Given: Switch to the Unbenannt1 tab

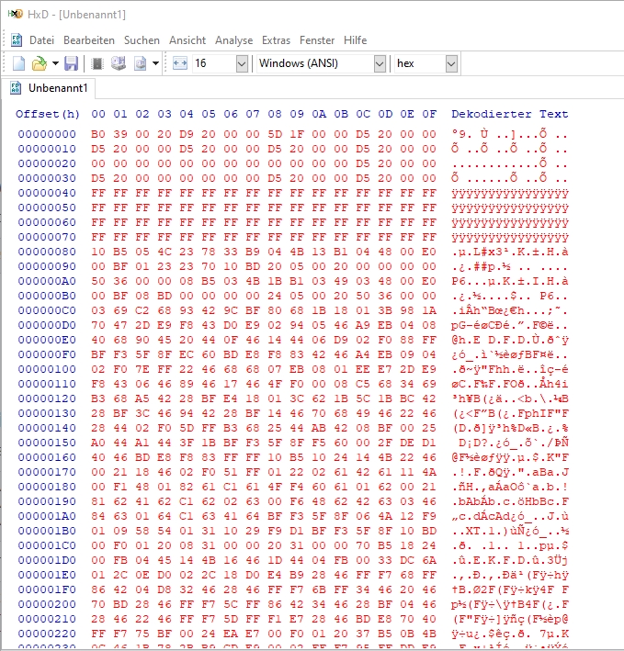Looking at the screenshot, I should coord(57,88).
